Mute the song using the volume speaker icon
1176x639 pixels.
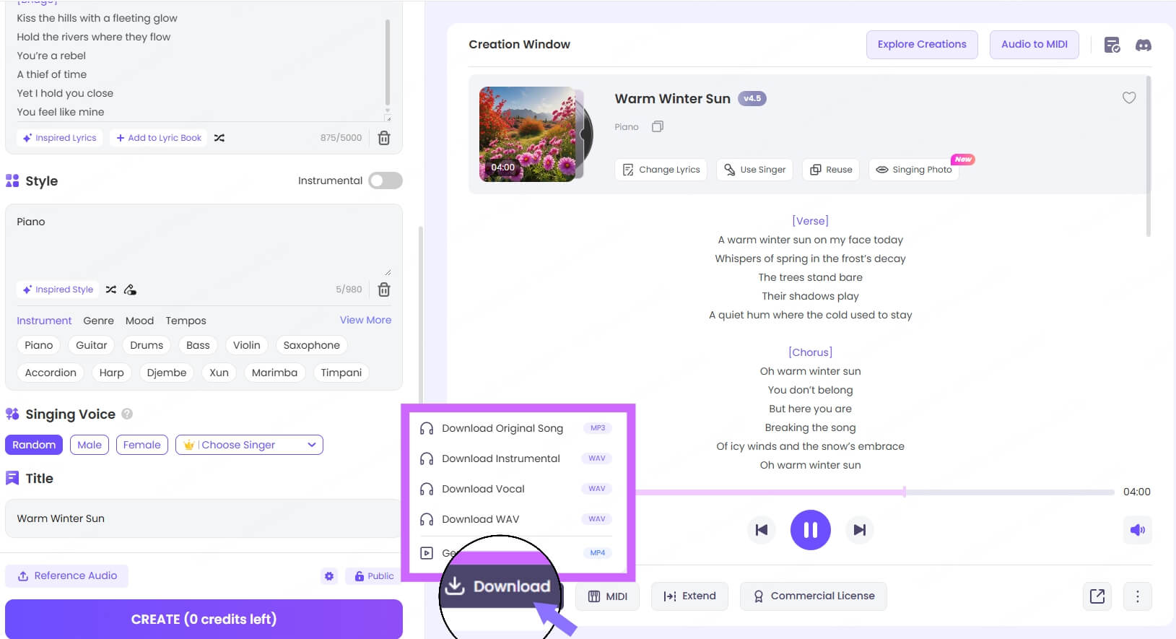pyautogui.click(x=1138, y=530)
